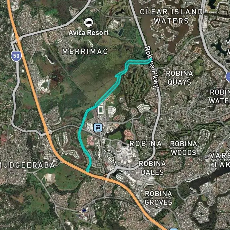
Task: Select the ROBINA DALES label
Action: click(x=152, y=168)
